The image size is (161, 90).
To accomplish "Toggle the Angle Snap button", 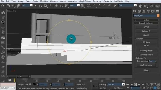I will [x=99, y=5].
